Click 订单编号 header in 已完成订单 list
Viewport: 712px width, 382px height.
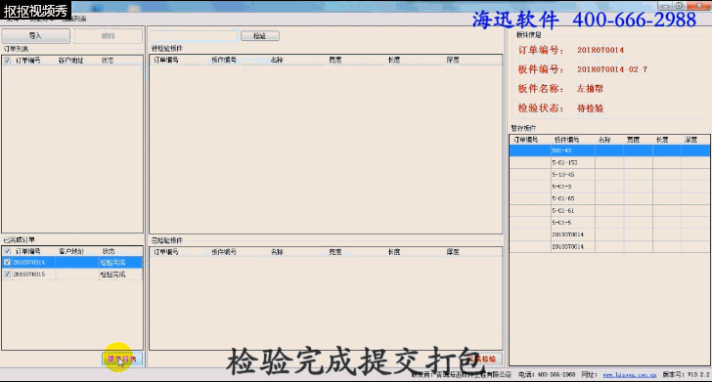click(27, 251)
